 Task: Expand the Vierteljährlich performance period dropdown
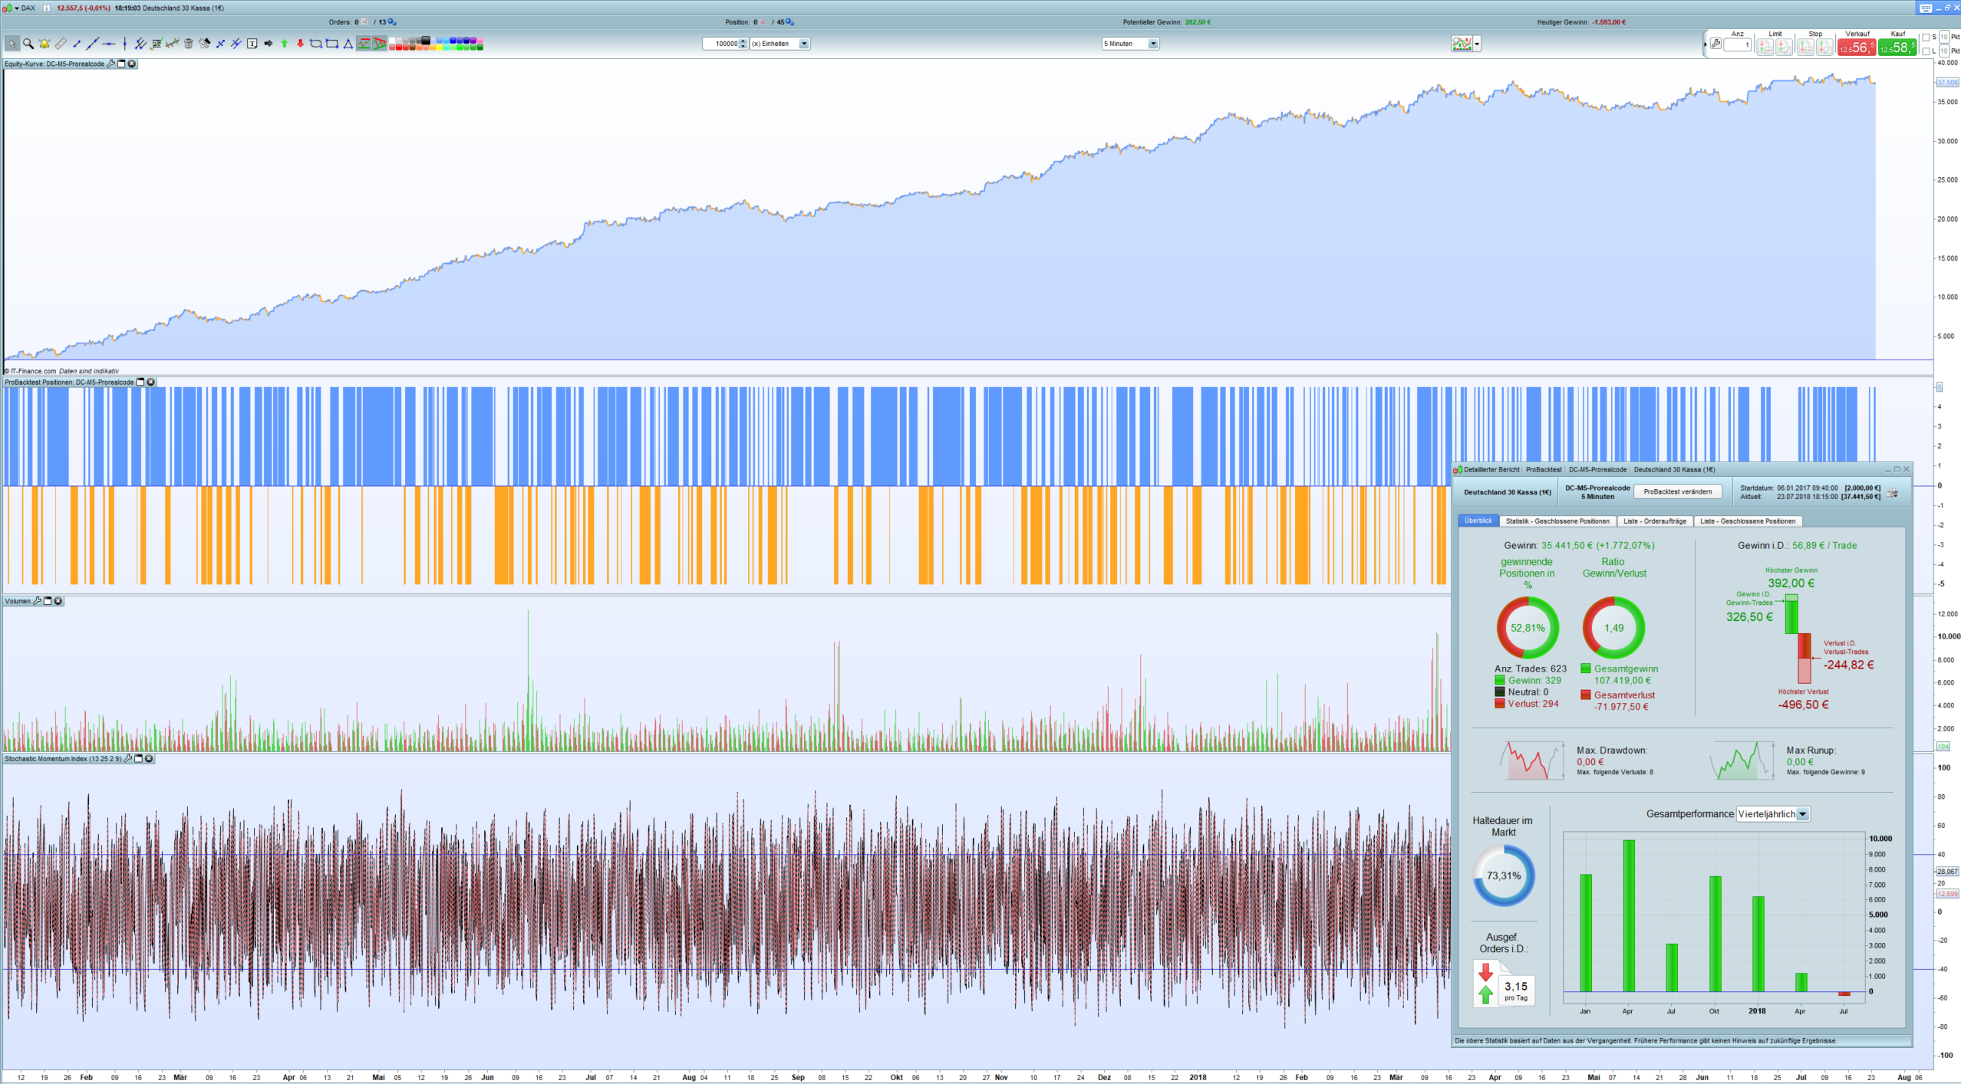1802,814
